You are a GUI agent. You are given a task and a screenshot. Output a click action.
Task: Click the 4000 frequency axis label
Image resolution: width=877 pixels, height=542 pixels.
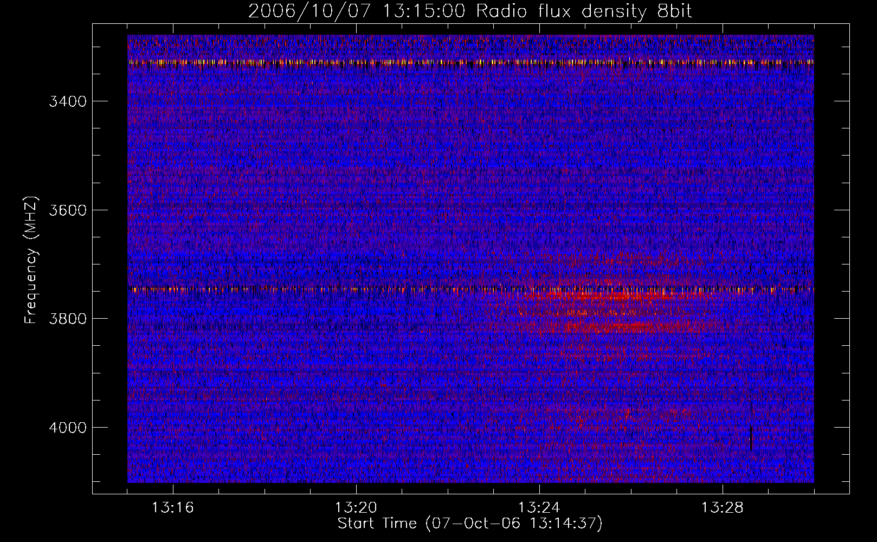click(x=68, y=428)
